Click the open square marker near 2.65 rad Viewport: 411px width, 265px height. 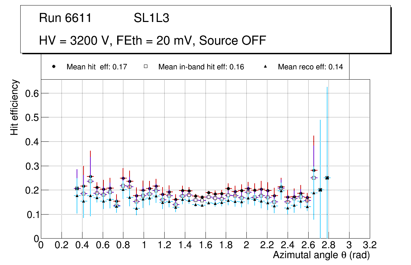(313, 178)
